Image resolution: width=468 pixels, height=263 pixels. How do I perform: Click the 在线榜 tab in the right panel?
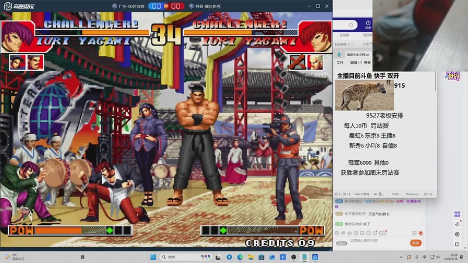pyautogui.click(x=344, y=35)
